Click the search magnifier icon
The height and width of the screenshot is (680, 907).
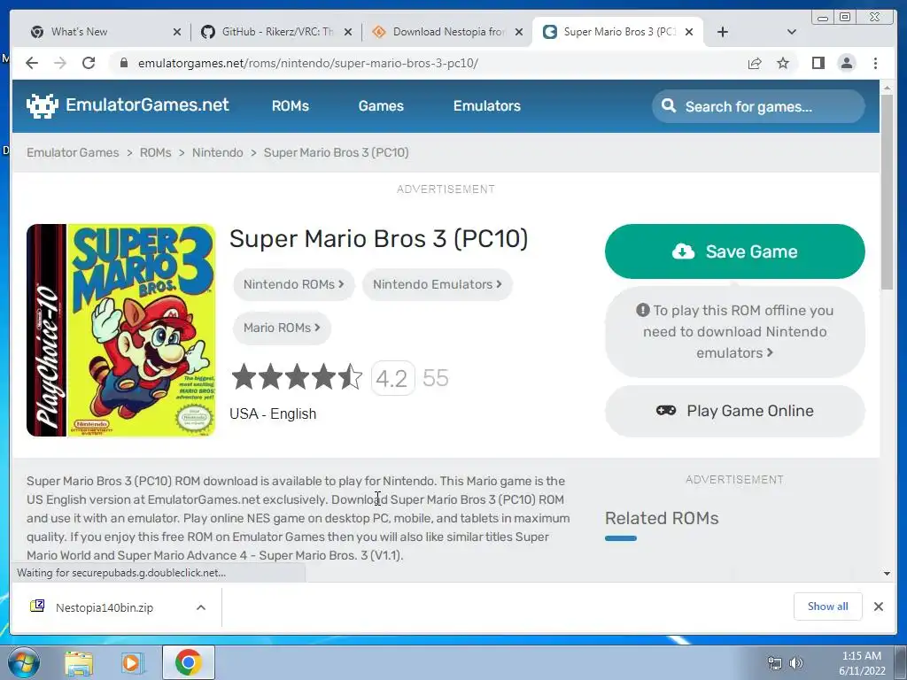coord(669,106)
